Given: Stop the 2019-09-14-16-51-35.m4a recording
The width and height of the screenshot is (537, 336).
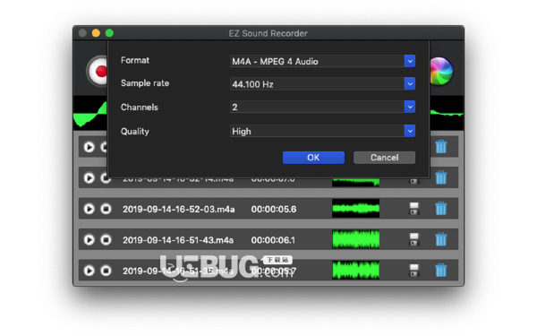Looking at the screenshot, I should click(106, 271).
